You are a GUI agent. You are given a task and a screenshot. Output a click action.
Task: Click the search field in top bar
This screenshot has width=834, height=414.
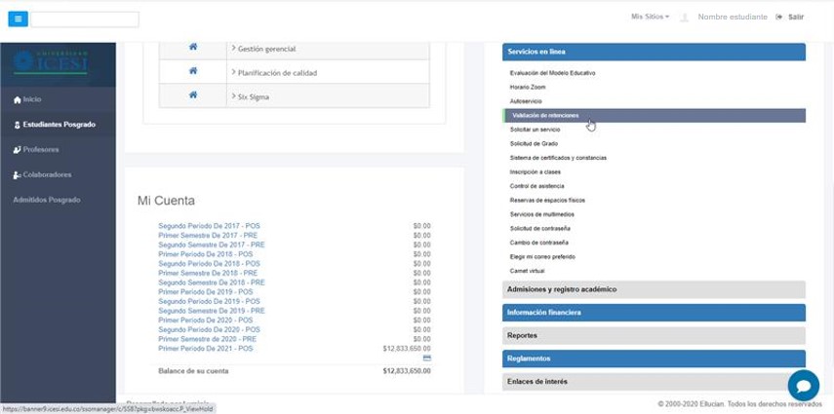pyautogui.click(x=85, y=19)
